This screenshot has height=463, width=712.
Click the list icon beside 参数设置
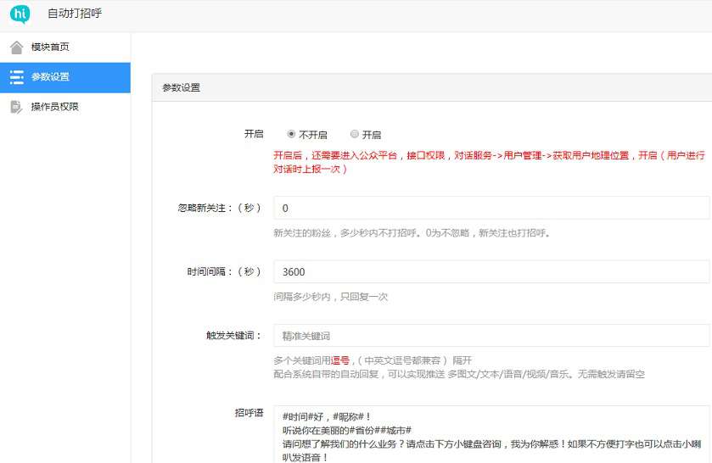click(17, 77)
